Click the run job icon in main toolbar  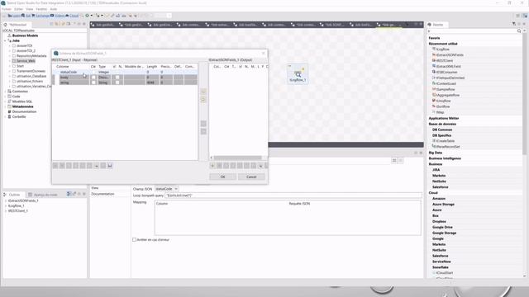click(88, 16)
